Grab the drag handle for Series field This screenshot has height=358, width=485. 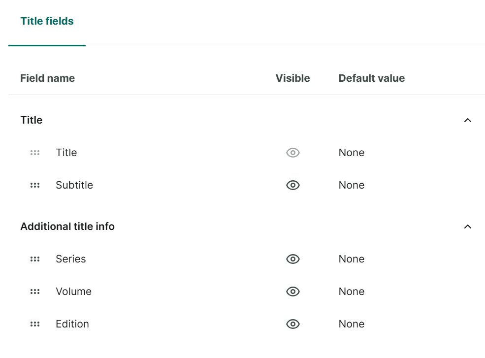35,259
